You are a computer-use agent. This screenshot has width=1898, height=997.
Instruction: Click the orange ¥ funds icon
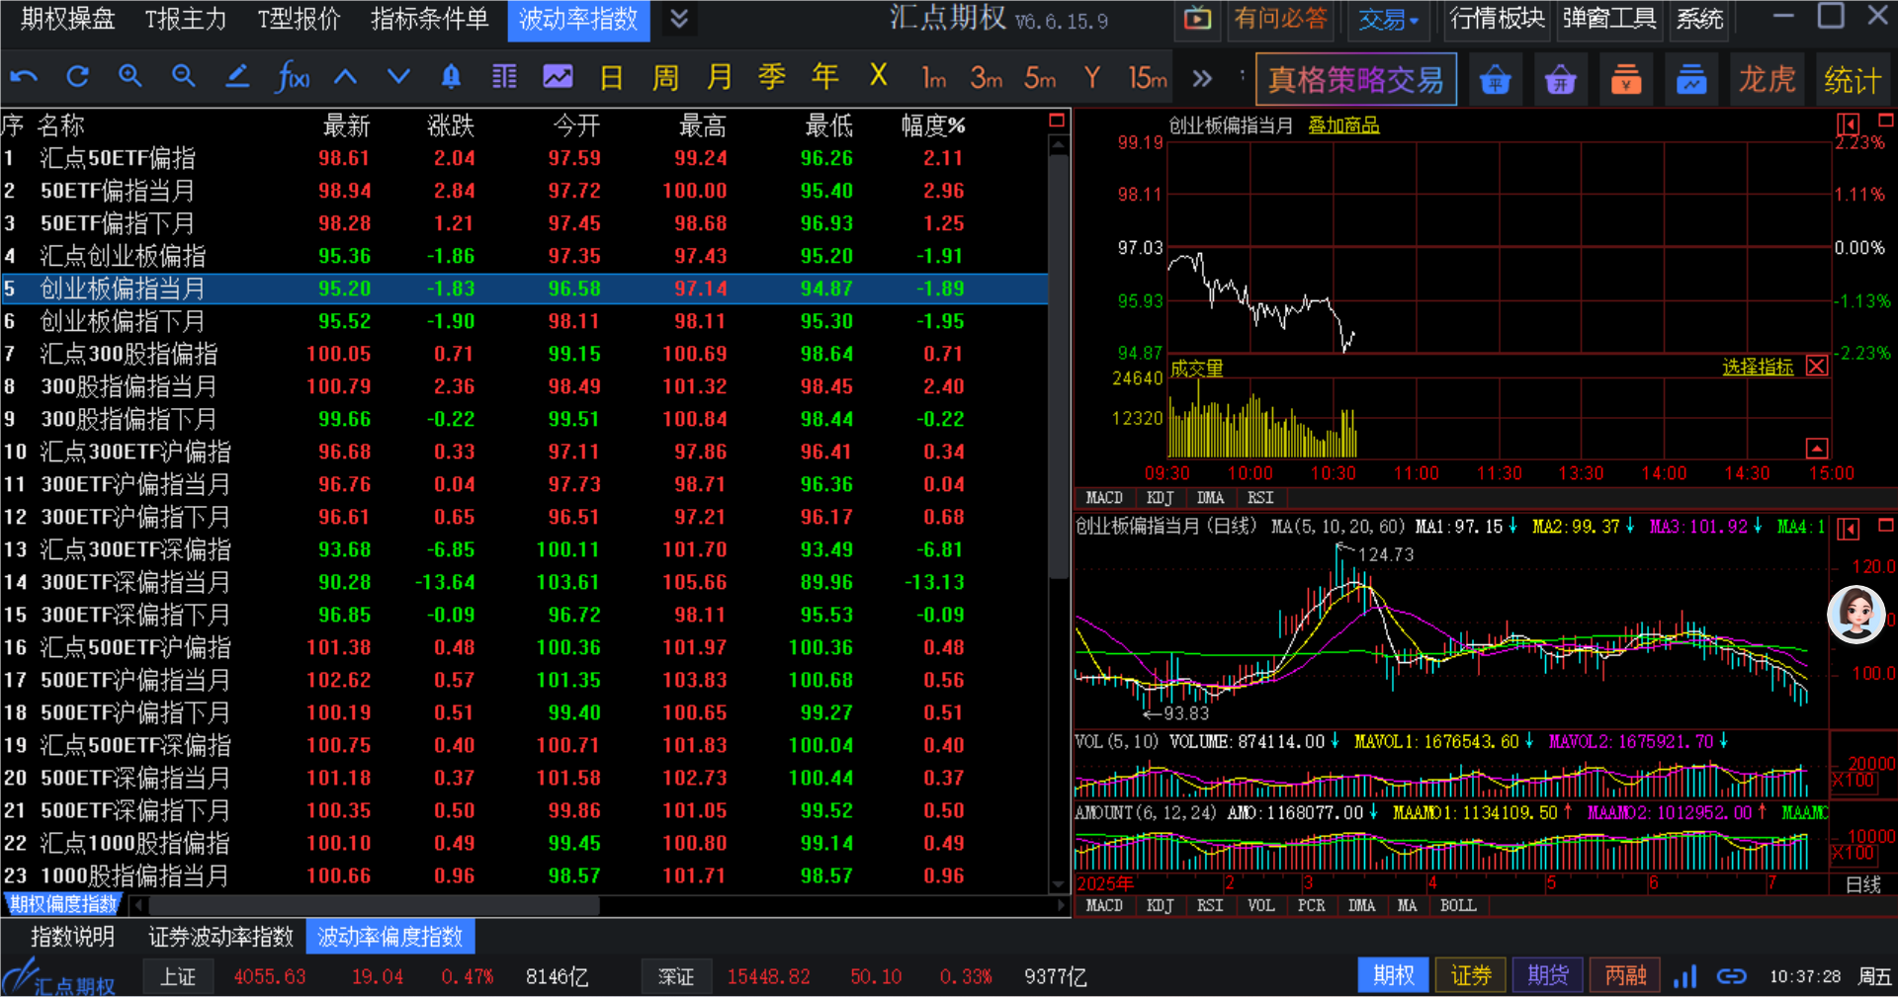[x=1626, y=79]
